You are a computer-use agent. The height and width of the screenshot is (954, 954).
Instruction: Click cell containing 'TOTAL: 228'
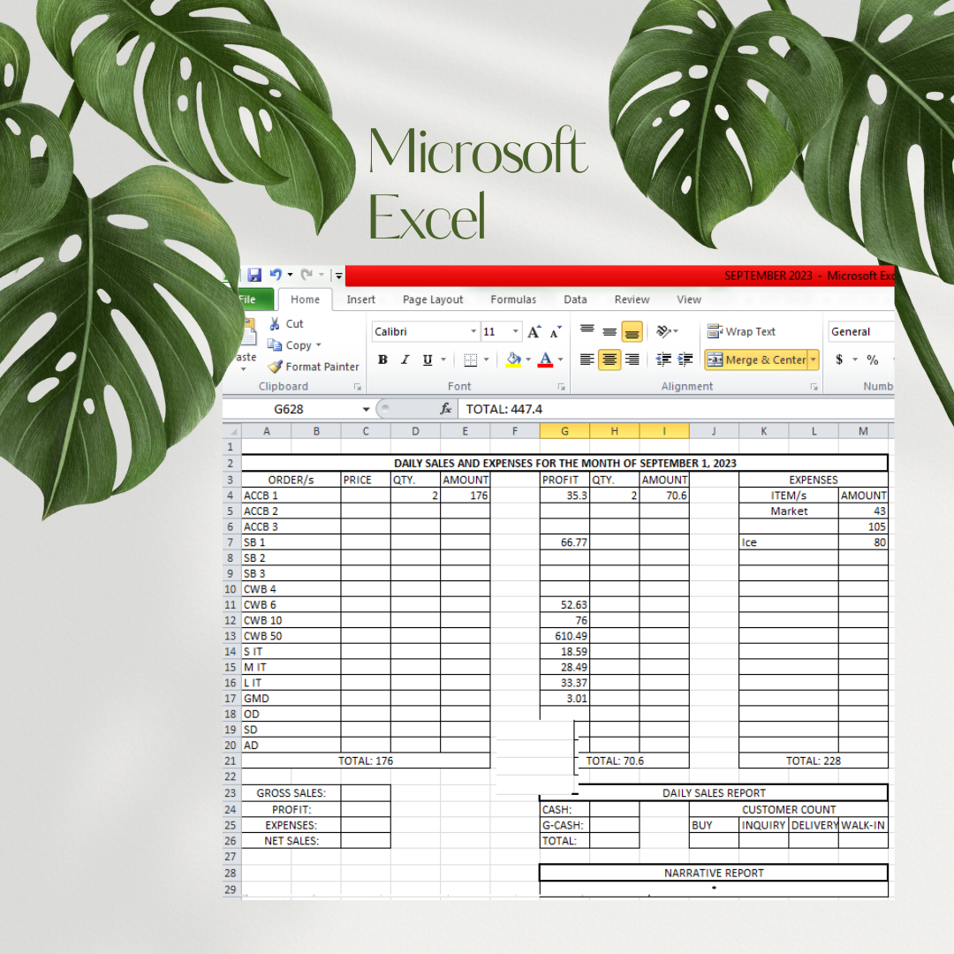(x=814, y=761)
